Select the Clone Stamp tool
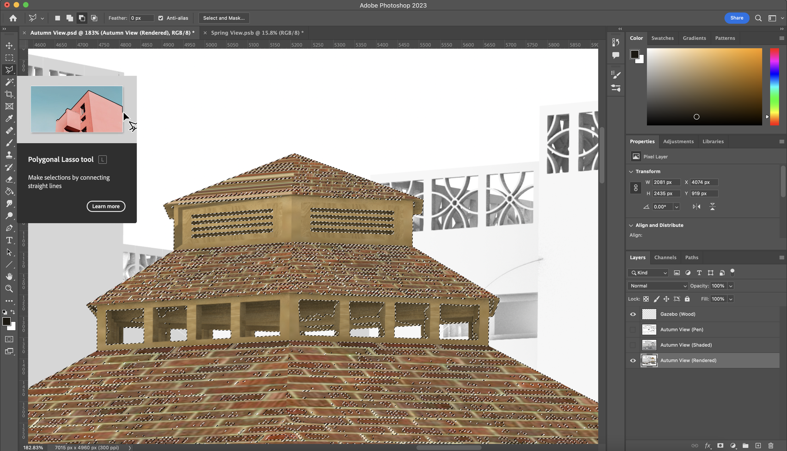This screenshot has width=787, height=451. (9, 155)
